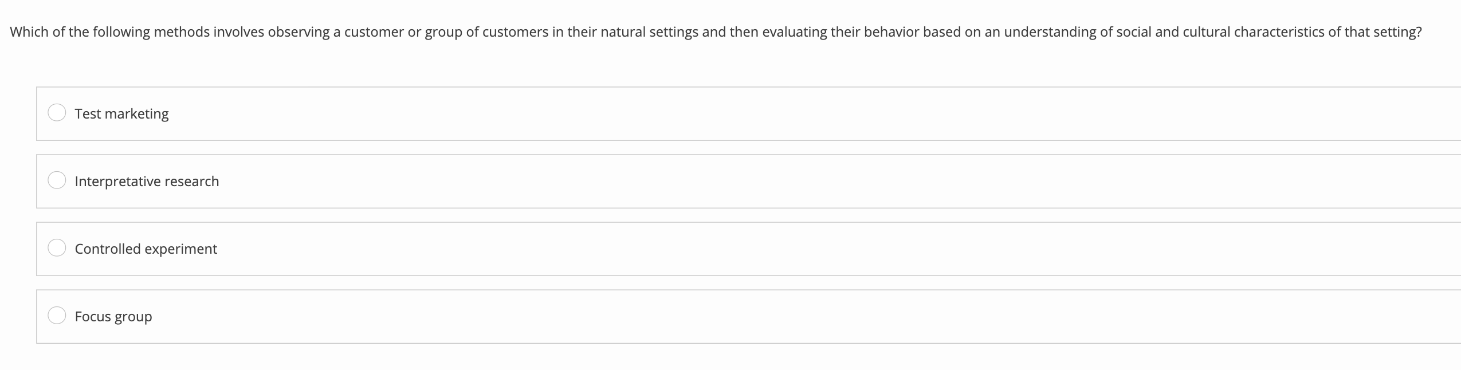Click the Focus group answer row
This screenshot has width=1461, height=370.
[x=458, y=316]
